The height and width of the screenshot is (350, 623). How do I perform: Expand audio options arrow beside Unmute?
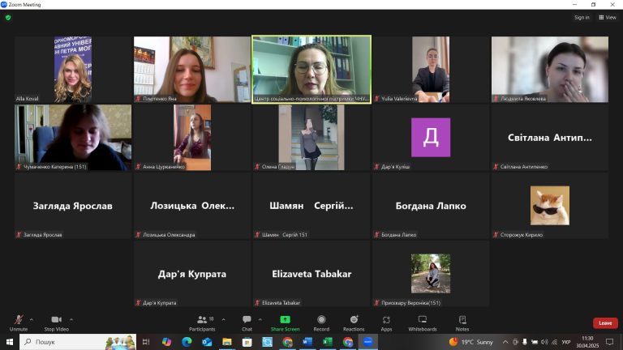point(32,319)
